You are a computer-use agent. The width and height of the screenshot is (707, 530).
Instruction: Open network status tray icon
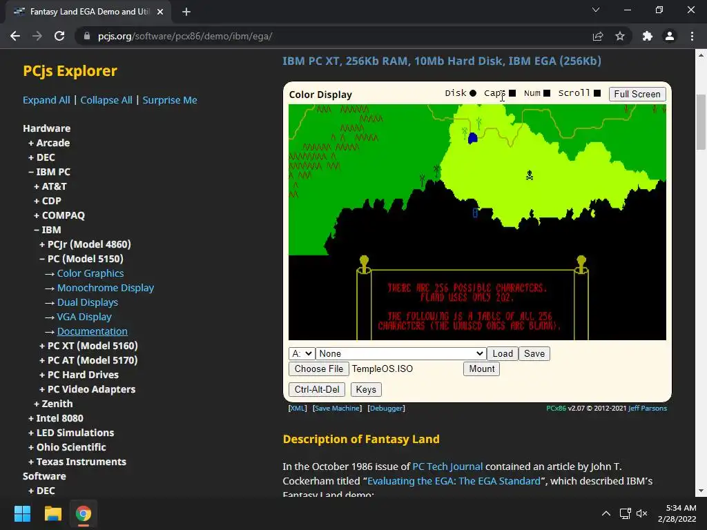pos(625,513)
